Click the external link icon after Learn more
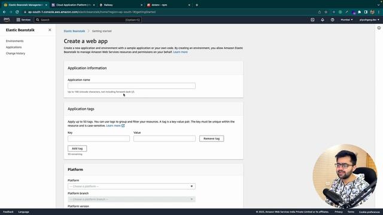Screen dimensions: 383x215 (x=123, y=125)
